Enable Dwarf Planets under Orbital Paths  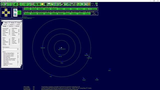coord(19,32)
